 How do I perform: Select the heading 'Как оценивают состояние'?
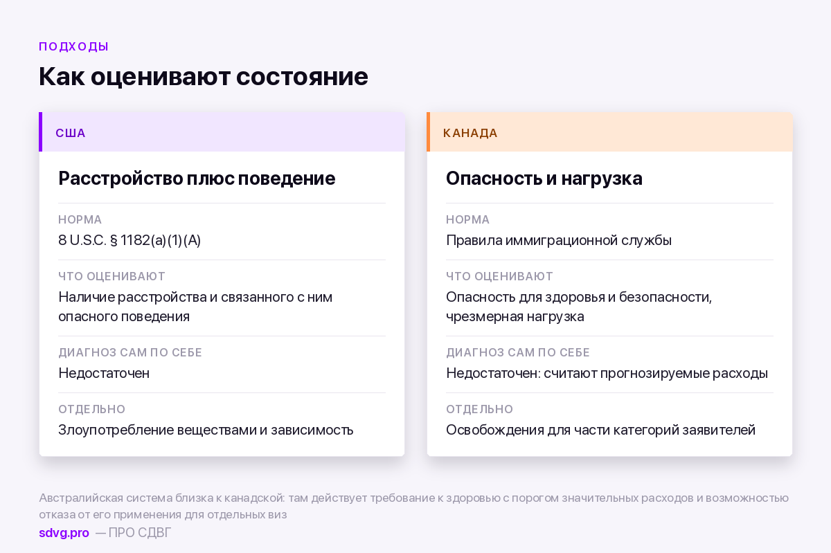(204, 76)
